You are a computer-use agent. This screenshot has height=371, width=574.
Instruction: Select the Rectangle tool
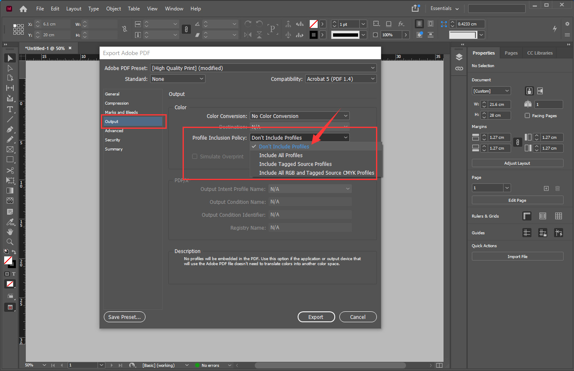click(x=10, y=159)
